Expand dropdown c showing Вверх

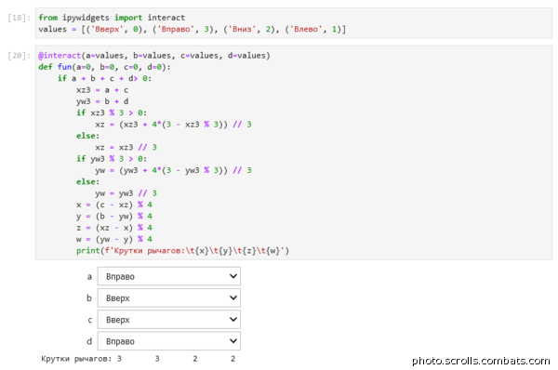point(169,320)
